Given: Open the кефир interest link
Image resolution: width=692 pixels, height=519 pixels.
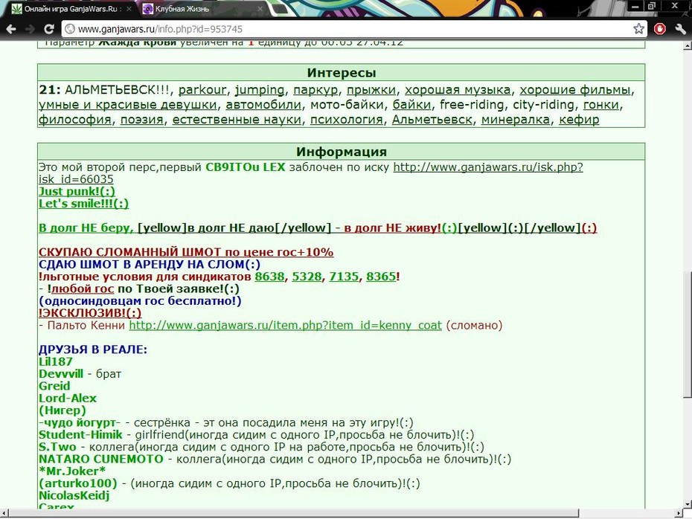Looking at the screenshot, I should (579, 120).
